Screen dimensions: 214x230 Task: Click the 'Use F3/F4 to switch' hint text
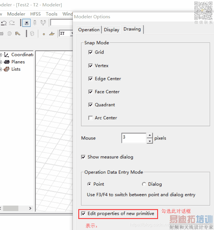(141, 195)
